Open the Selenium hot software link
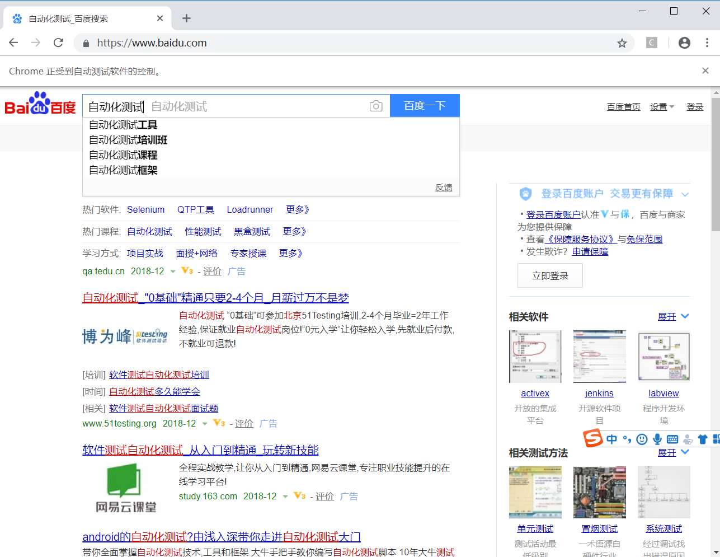Image resolution: width=720 pixels, height=557 pixels. point(145,209)
